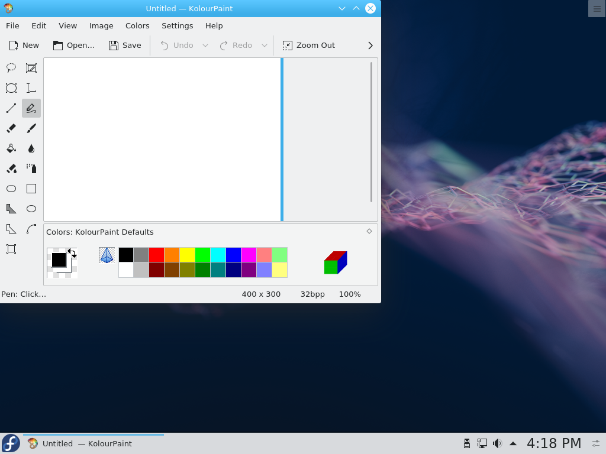Select the Polygon tool
606x454 pixels.
click(x=11, y=209)
